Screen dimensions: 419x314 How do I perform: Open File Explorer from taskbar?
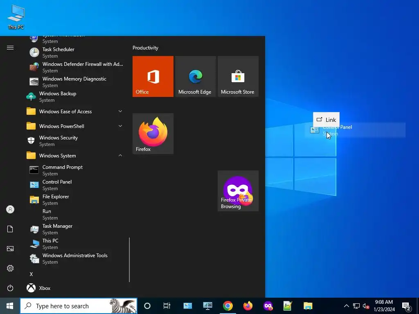point(308,306)
